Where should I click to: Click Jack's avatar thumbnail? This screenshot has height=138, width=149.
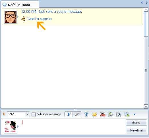pyautogui.click(x=11, y=17)
